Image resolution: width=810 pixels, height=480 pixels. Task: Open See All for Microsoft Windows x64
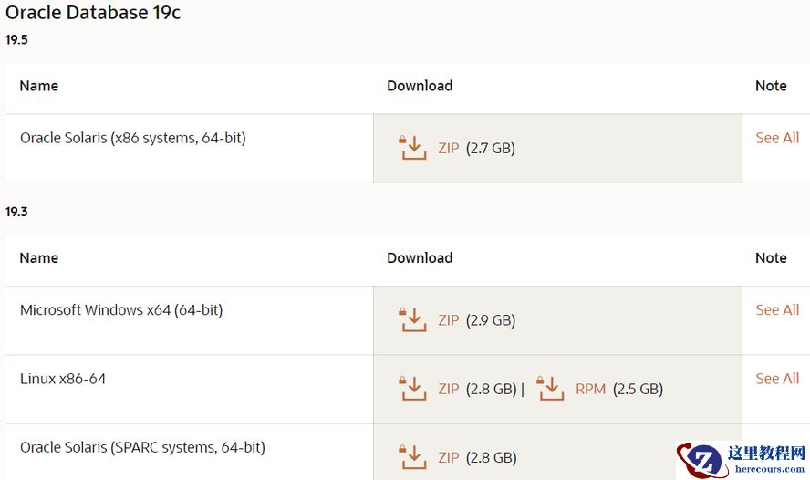[777, 310]
